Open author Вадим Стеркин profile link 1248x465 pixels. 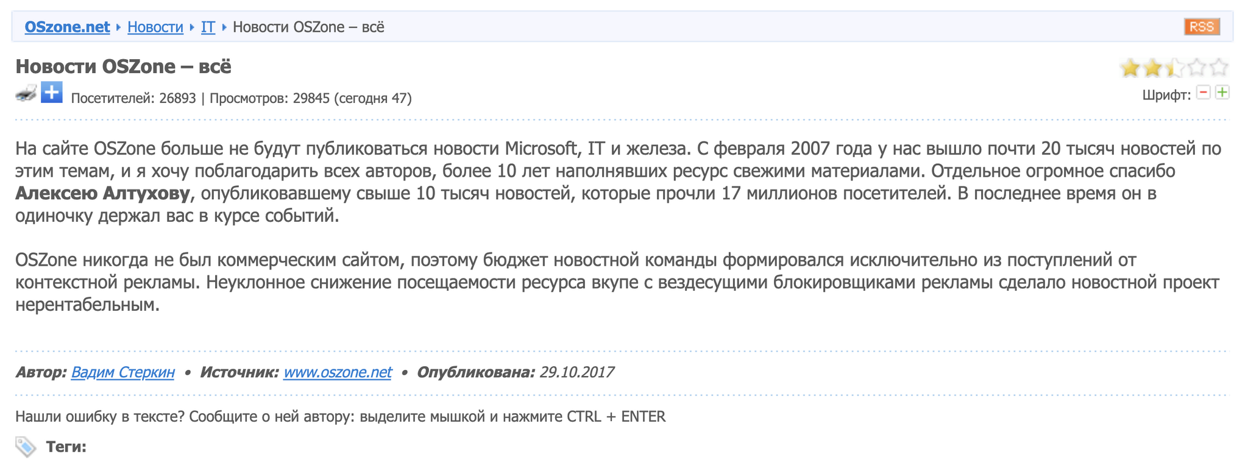point(122,372)
